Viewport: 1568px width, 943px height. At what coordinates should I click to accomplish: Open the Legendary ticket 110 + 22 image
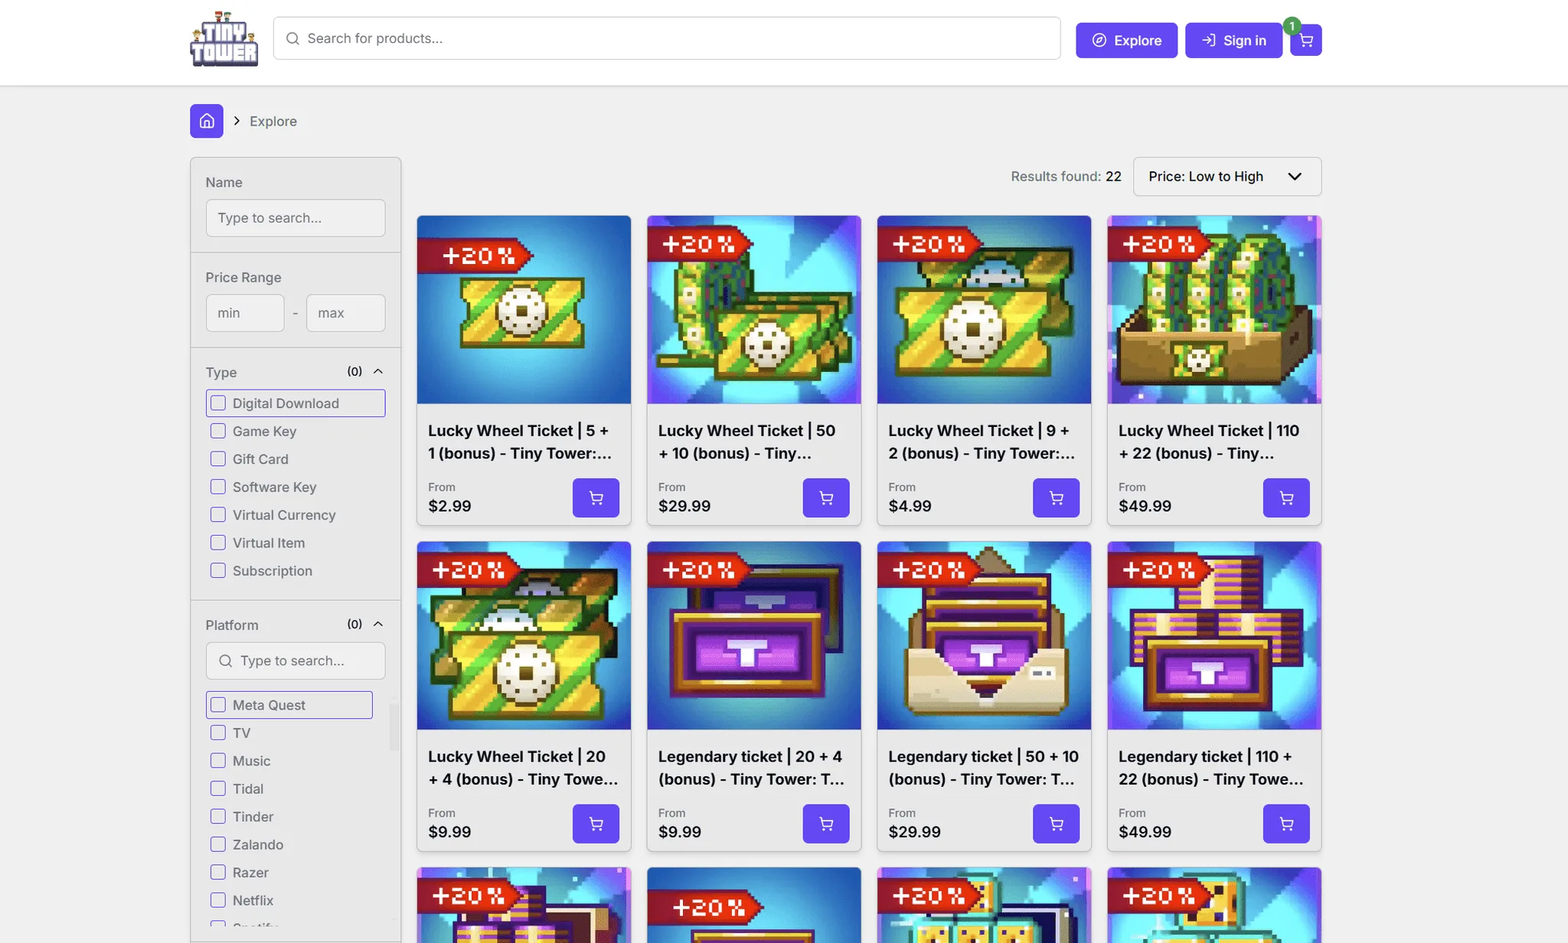(x=1214, y=635)
